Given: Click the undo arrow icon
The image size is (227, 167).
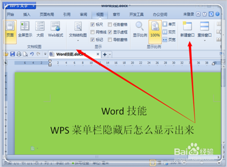Looking at the screenshot, I should pos(32,54).
